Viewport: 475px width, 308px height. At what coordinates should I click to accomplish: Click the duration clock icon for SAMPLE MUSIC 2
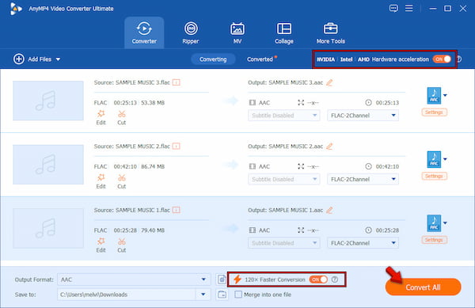coord(368,166)
